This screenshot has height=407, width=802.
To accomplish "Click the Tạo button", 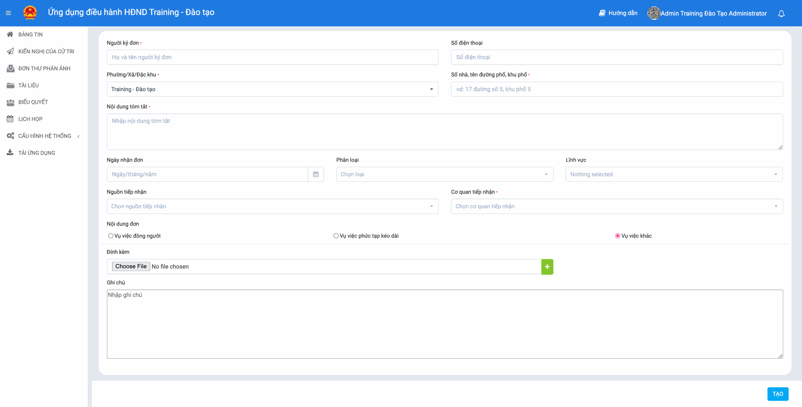I will pyautogui.click(x=777, y=394).
